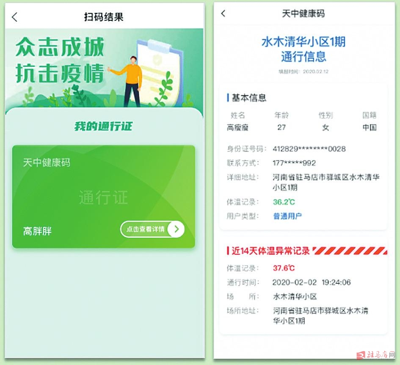The height and width of the screenshot is (365, 400).
Task: Open details via 点击查看详情 button
Action: 152,229
